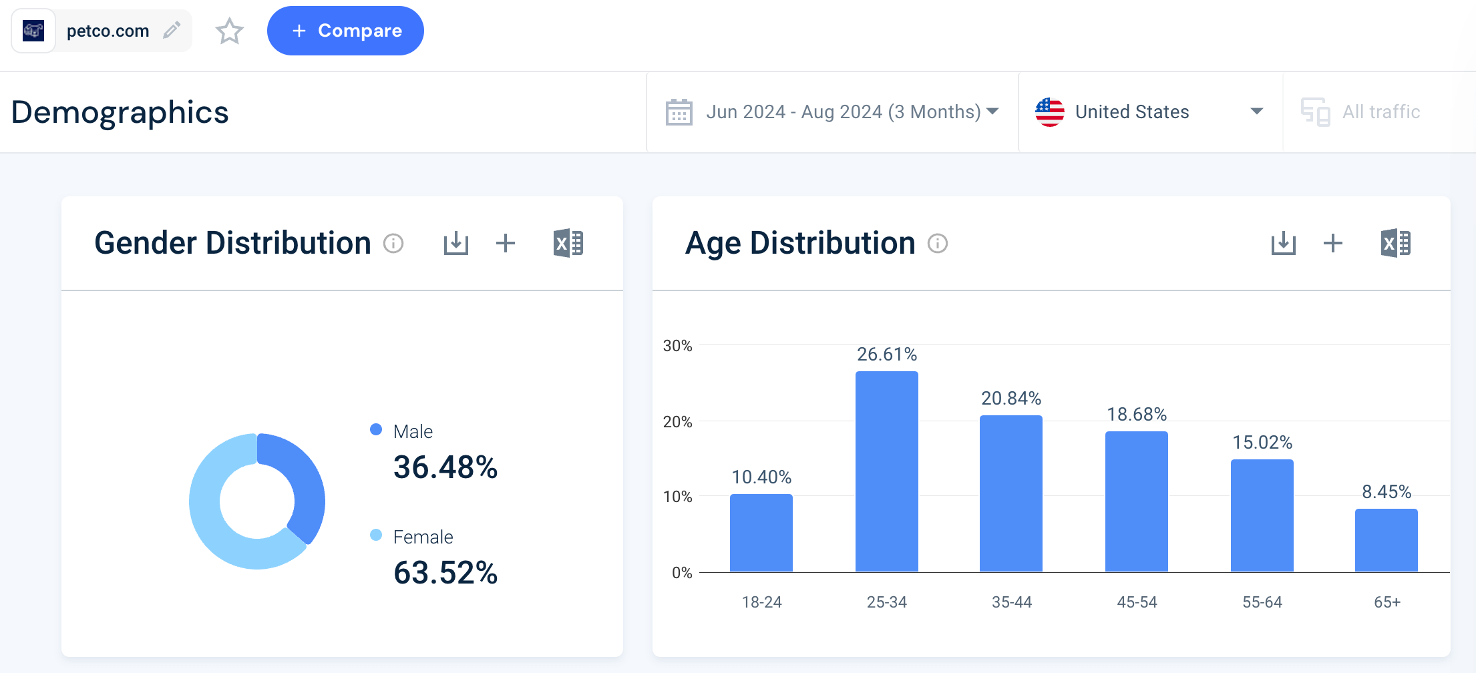Export Age Distribution to Excel
Screen dimensions: 1476x673
tap(1395, 244)
